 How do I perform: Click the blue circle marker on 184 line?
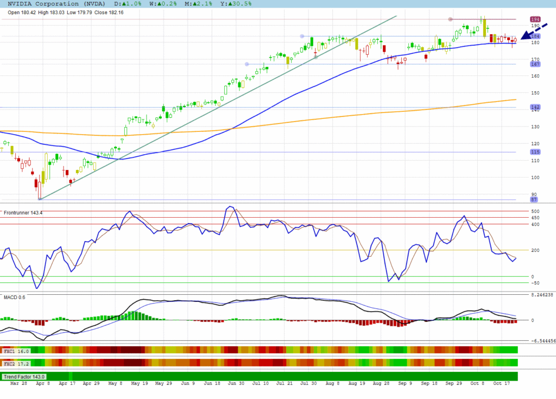[x=302, y=36]
